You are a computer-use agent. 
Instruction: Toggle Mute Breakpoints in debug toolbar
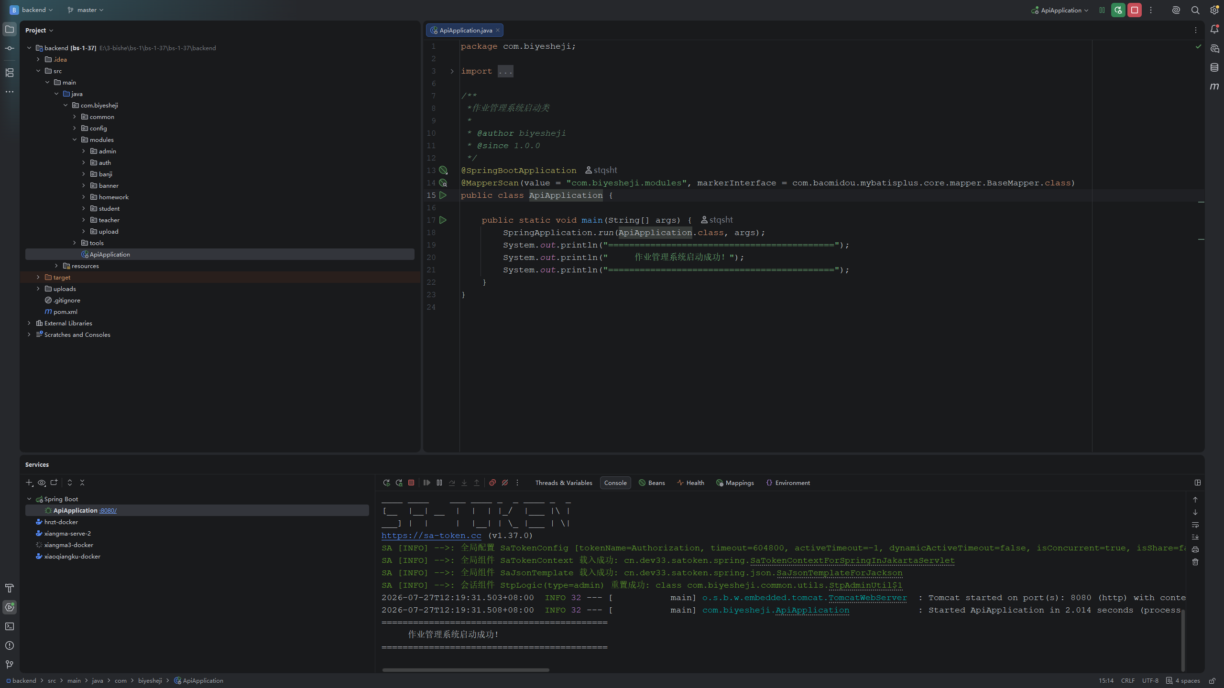(x=505, y=483)
